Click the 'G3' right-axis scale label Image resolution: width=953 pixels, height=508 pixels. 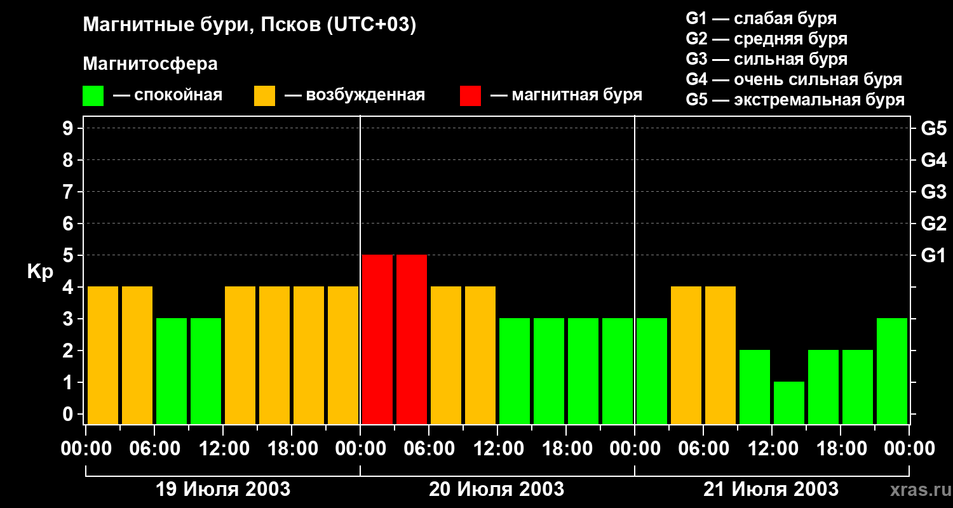(933, 192)
